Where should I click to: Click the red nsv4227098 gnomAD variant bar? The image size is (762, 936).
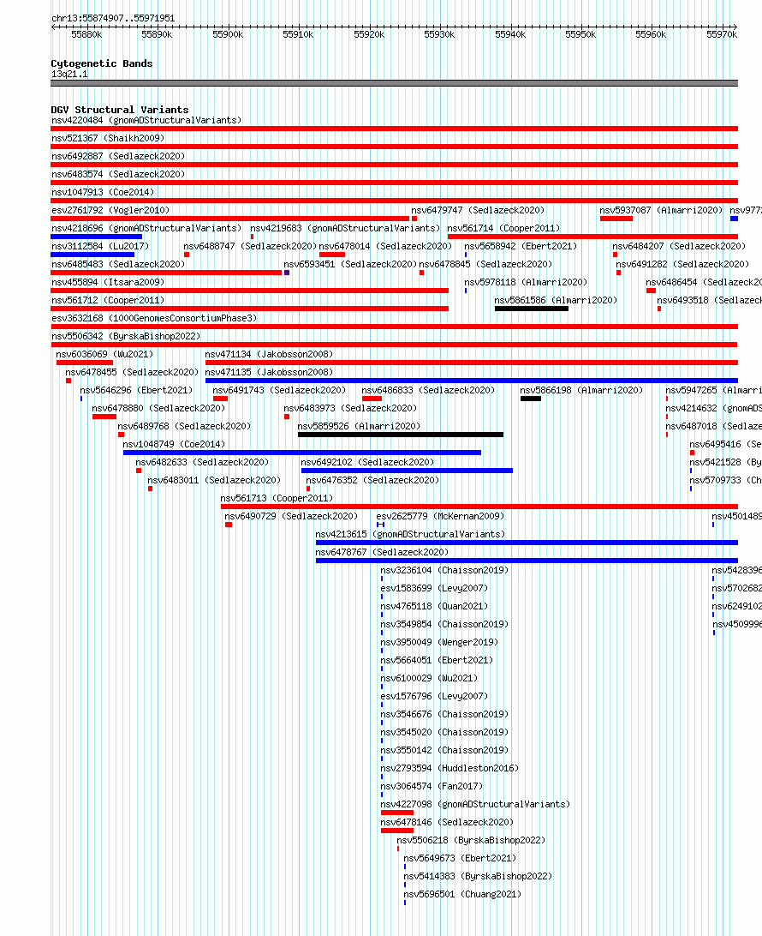click(x=397, y=813)
